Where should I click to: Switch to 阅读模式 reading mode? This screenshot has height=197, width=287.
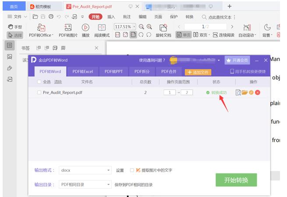(102, 31)
